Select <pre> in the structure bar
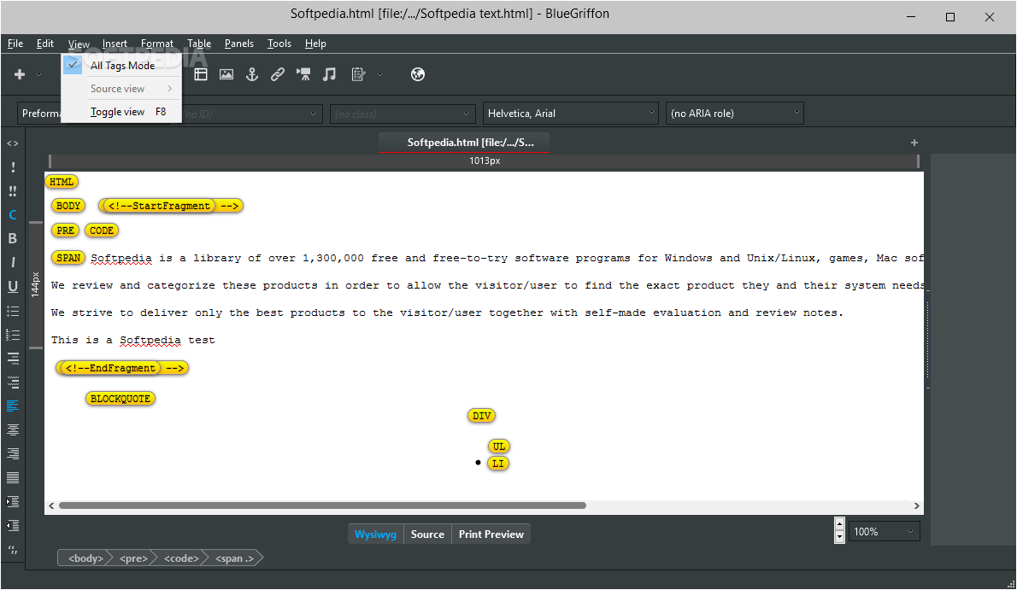This screenshot has height=590, width=1017. (133, 558)
